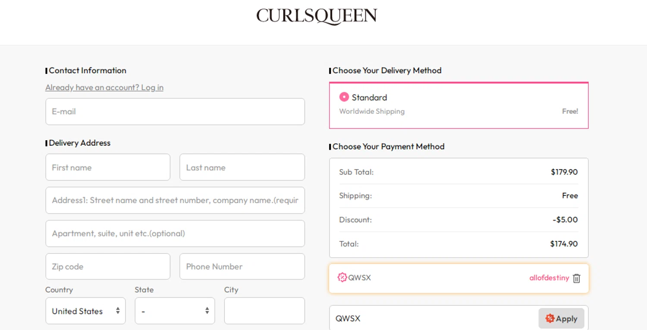647x330 pixels.
Task: Focus the City field
Action: coord(264,311)
